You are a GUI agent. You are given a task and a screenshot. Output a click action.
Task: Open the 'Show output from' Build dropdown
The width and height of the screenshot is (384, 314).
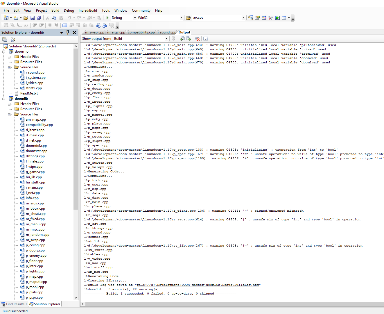click(166, 39)
